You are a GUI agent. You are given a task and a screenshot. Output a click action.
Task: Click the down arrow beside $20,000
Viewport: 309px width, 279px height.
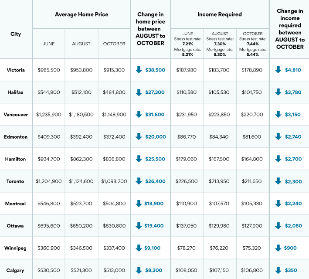point(139,136)
